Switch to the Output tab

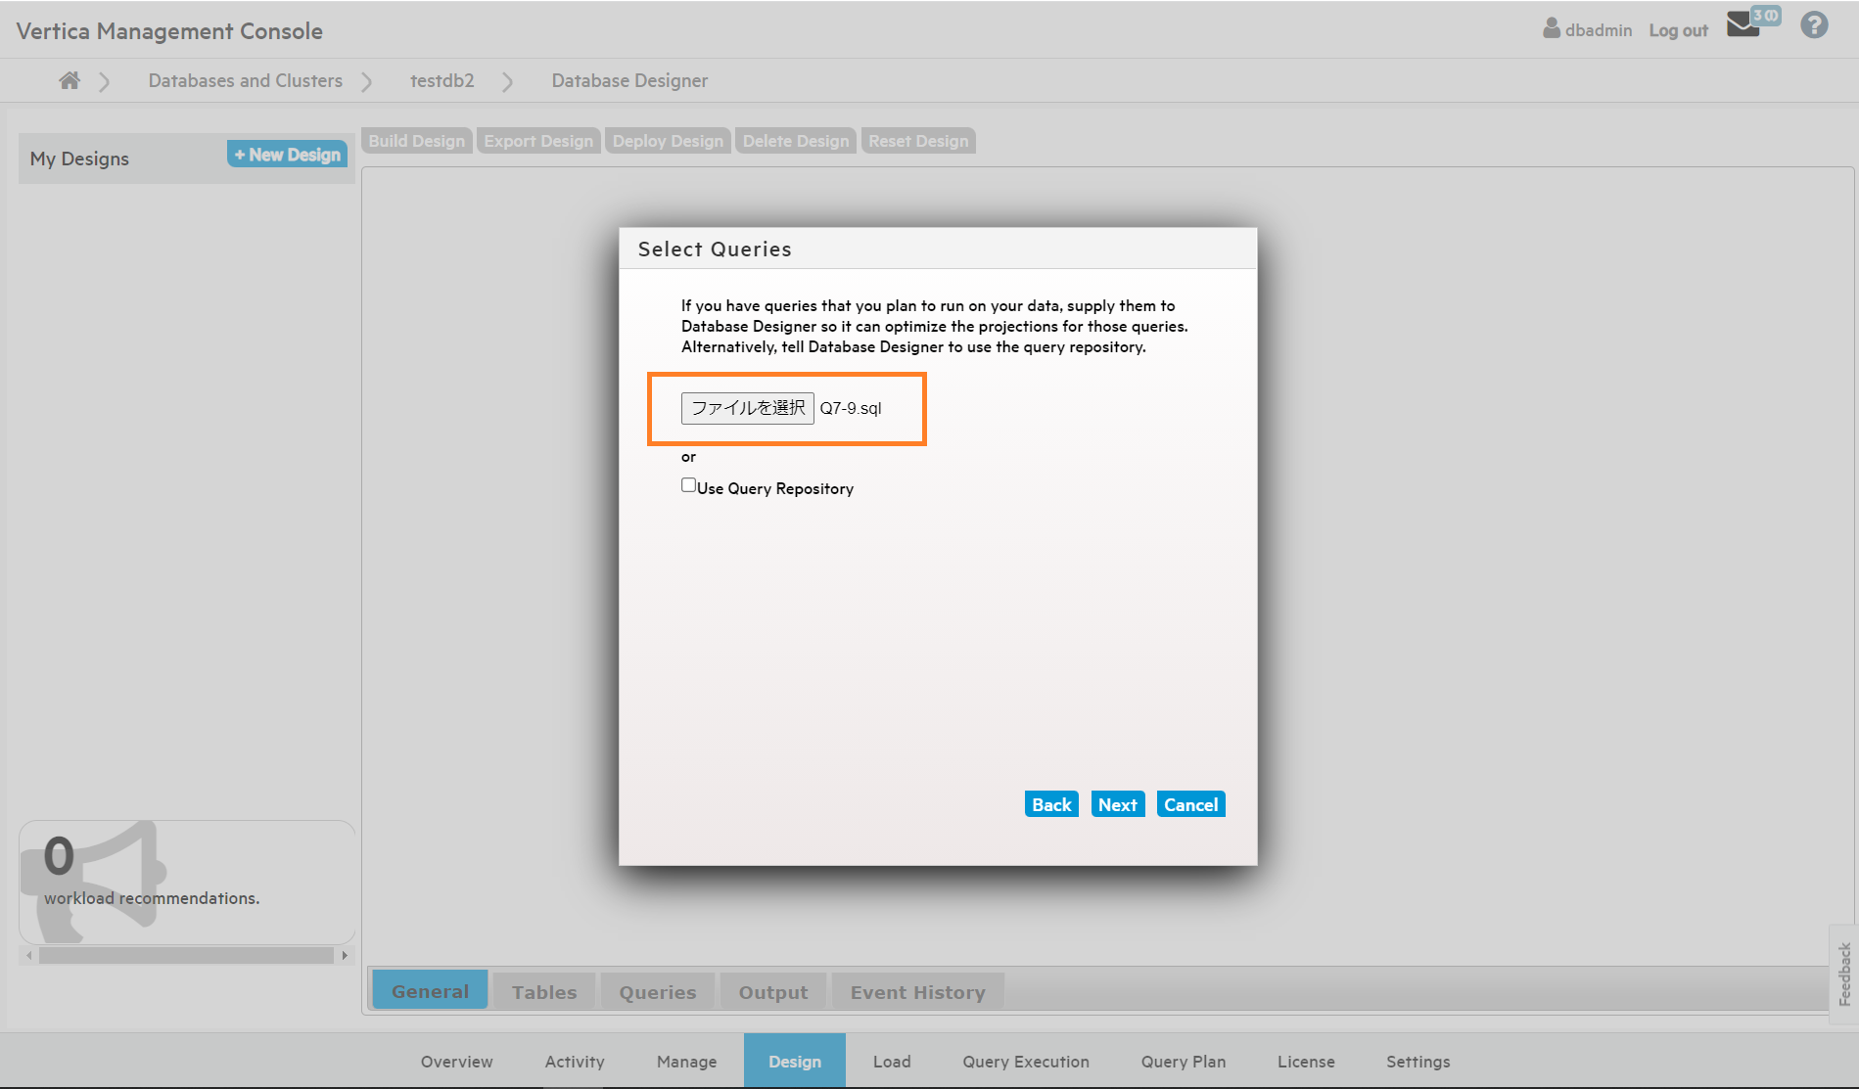click(x=773, y=992)
